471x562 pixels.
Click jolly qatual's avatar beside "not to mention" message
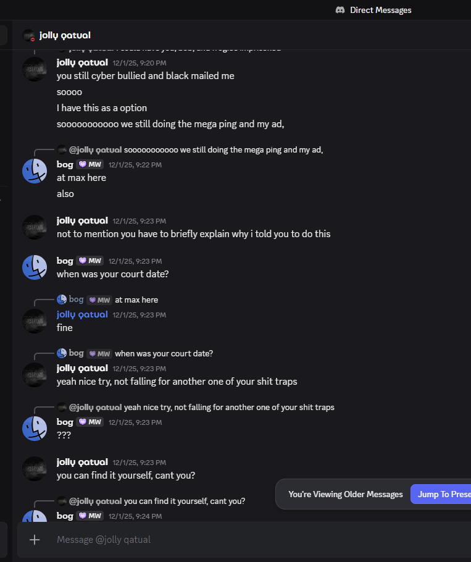click(35, 227)
